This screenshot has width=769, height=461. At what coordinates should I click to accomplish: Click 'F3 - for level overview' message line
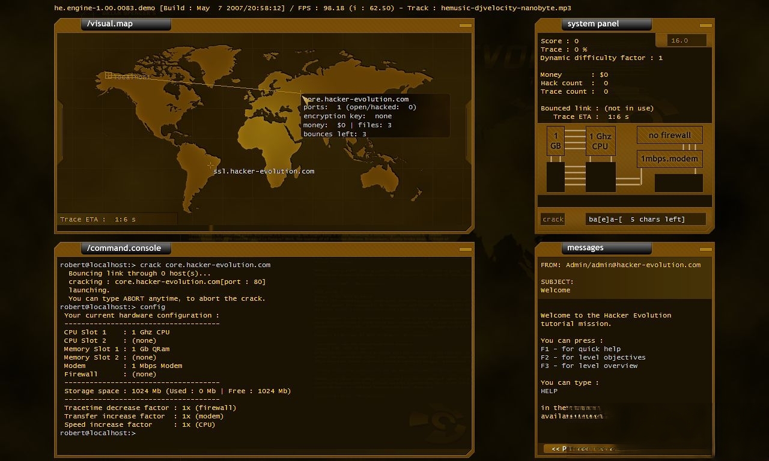click(x=589, y=366)
